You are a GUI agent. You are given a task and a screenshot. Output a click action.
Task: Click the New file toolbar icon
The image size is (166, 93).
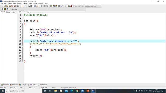[x=2, y=6]
